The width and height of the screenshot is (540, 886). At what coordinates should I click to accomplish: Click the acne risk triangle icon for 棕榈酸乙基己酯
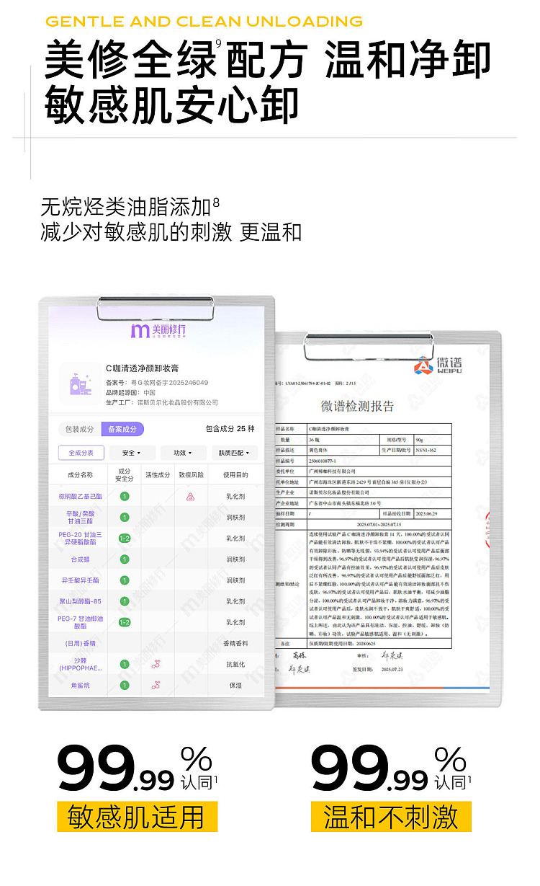(x=191, y=497)
